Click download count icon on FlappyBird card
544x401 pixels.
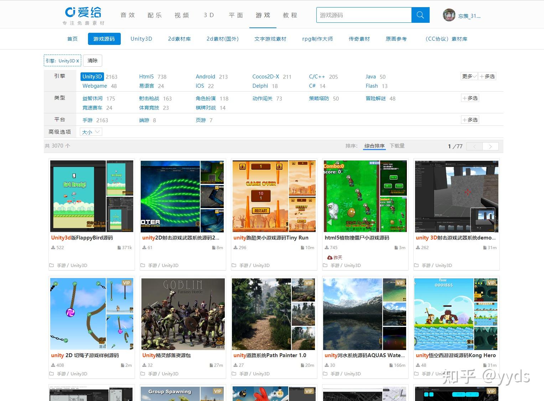(x=53, y=247)
